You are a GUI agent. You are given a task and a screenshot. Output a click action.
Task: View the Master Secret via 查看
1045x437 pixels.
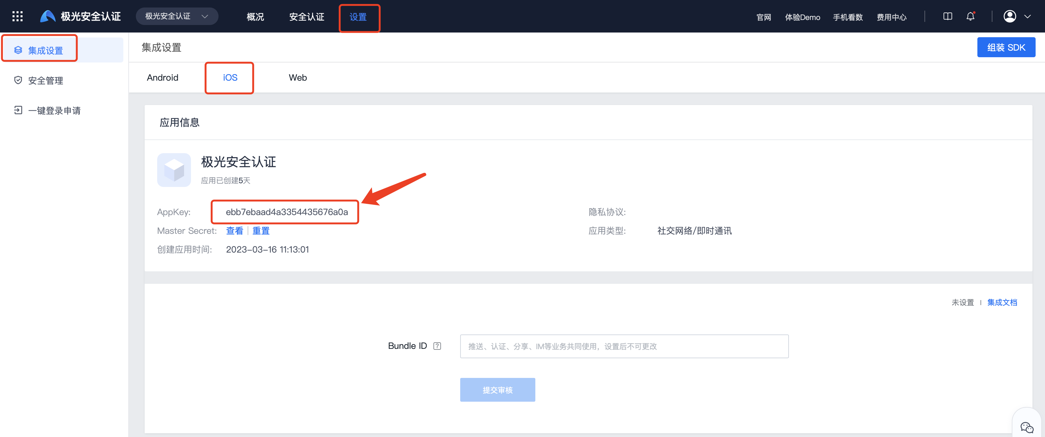click(234, 230)
